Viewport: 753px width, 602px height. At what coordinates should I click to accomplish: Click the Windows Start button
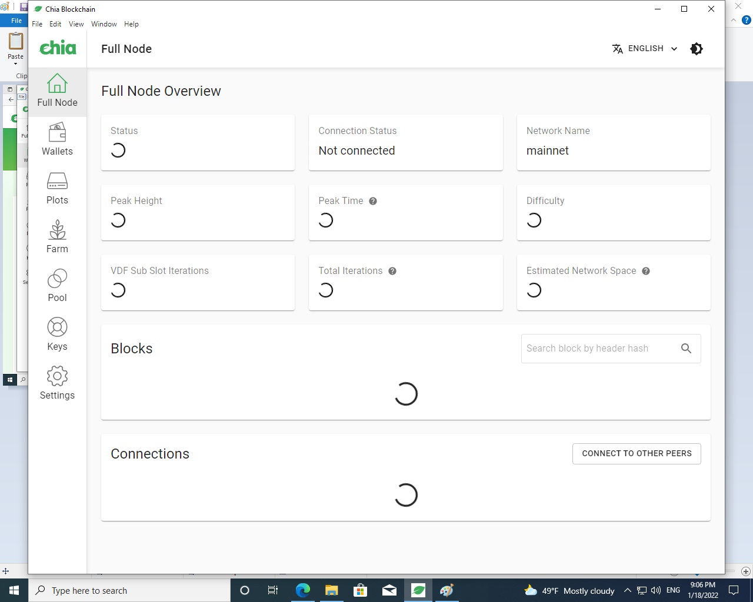click(14, 590)
